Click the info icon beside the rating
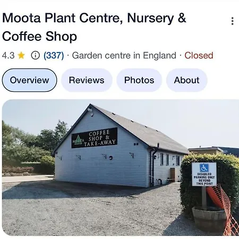This screenshot has height=239, width=239. 35,55
